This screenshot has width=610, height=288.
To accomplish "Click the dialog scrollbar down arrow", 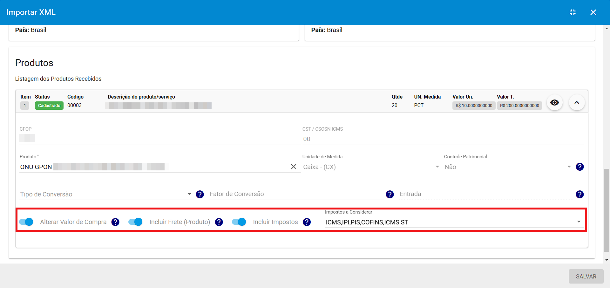I will click(x=607, y=260).
